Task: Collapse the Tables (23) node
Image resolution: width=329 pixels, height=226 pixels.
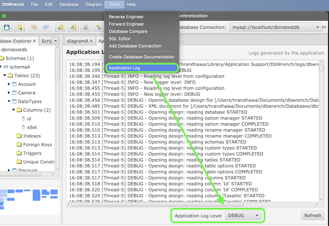Action: [x=4, y=75]
